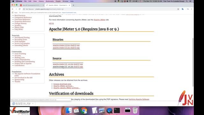Image resolution: width=204 pixels, height=115 pixels.
Task: Reload the page with the refresh icon
Action: [20, 9]
